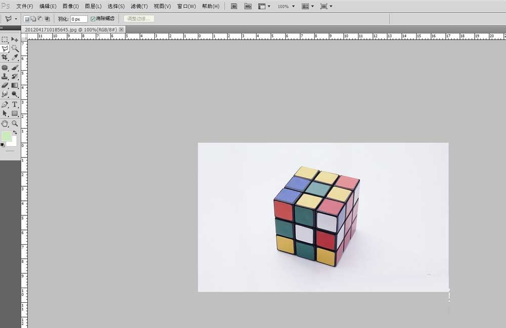The width and height of the screenshot is (506, 328).
Task: Select the Zoom tool
Action: pyautogui.click(x=15, y=123)
